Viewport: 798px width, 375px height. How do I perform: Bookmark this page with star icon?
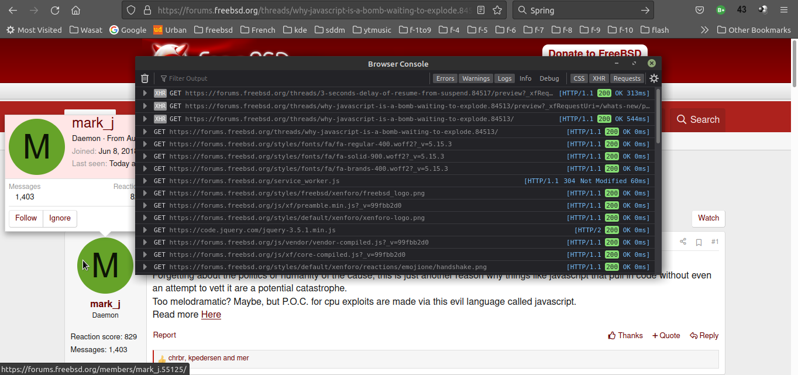[497, 10]
